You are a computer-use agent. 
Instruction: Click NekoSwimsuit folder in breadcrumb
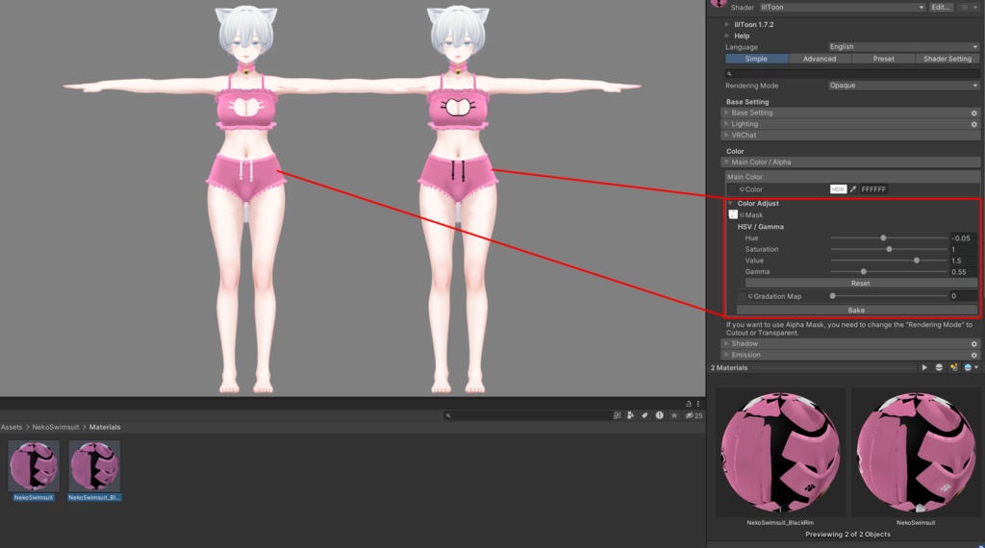[x=56, y=427]
